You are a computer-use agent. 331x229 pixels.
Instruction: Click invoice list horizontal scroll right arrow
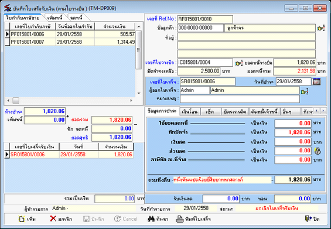click(131, 101)
